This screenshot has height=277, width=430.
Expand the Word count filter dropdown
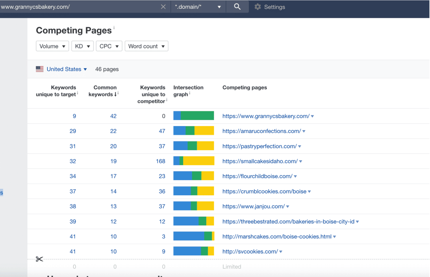[x=146, y=46]
